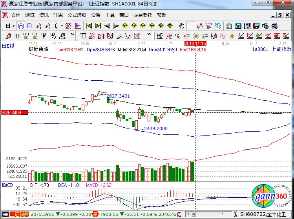Click the hand pan tool icon
294x219 pixels.
point(181,26)
